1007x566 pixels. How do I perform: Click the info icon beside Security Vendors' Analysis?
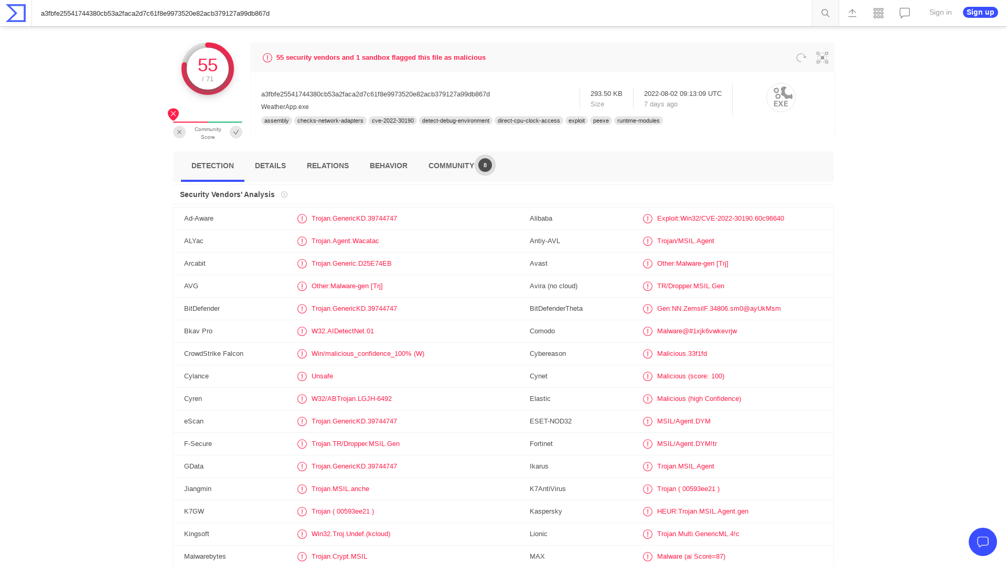[284, 194]
